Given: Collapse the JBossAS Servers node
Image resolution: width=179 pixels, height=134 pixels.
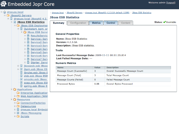Looking at the screenshot, I should (x=5, y=15).
